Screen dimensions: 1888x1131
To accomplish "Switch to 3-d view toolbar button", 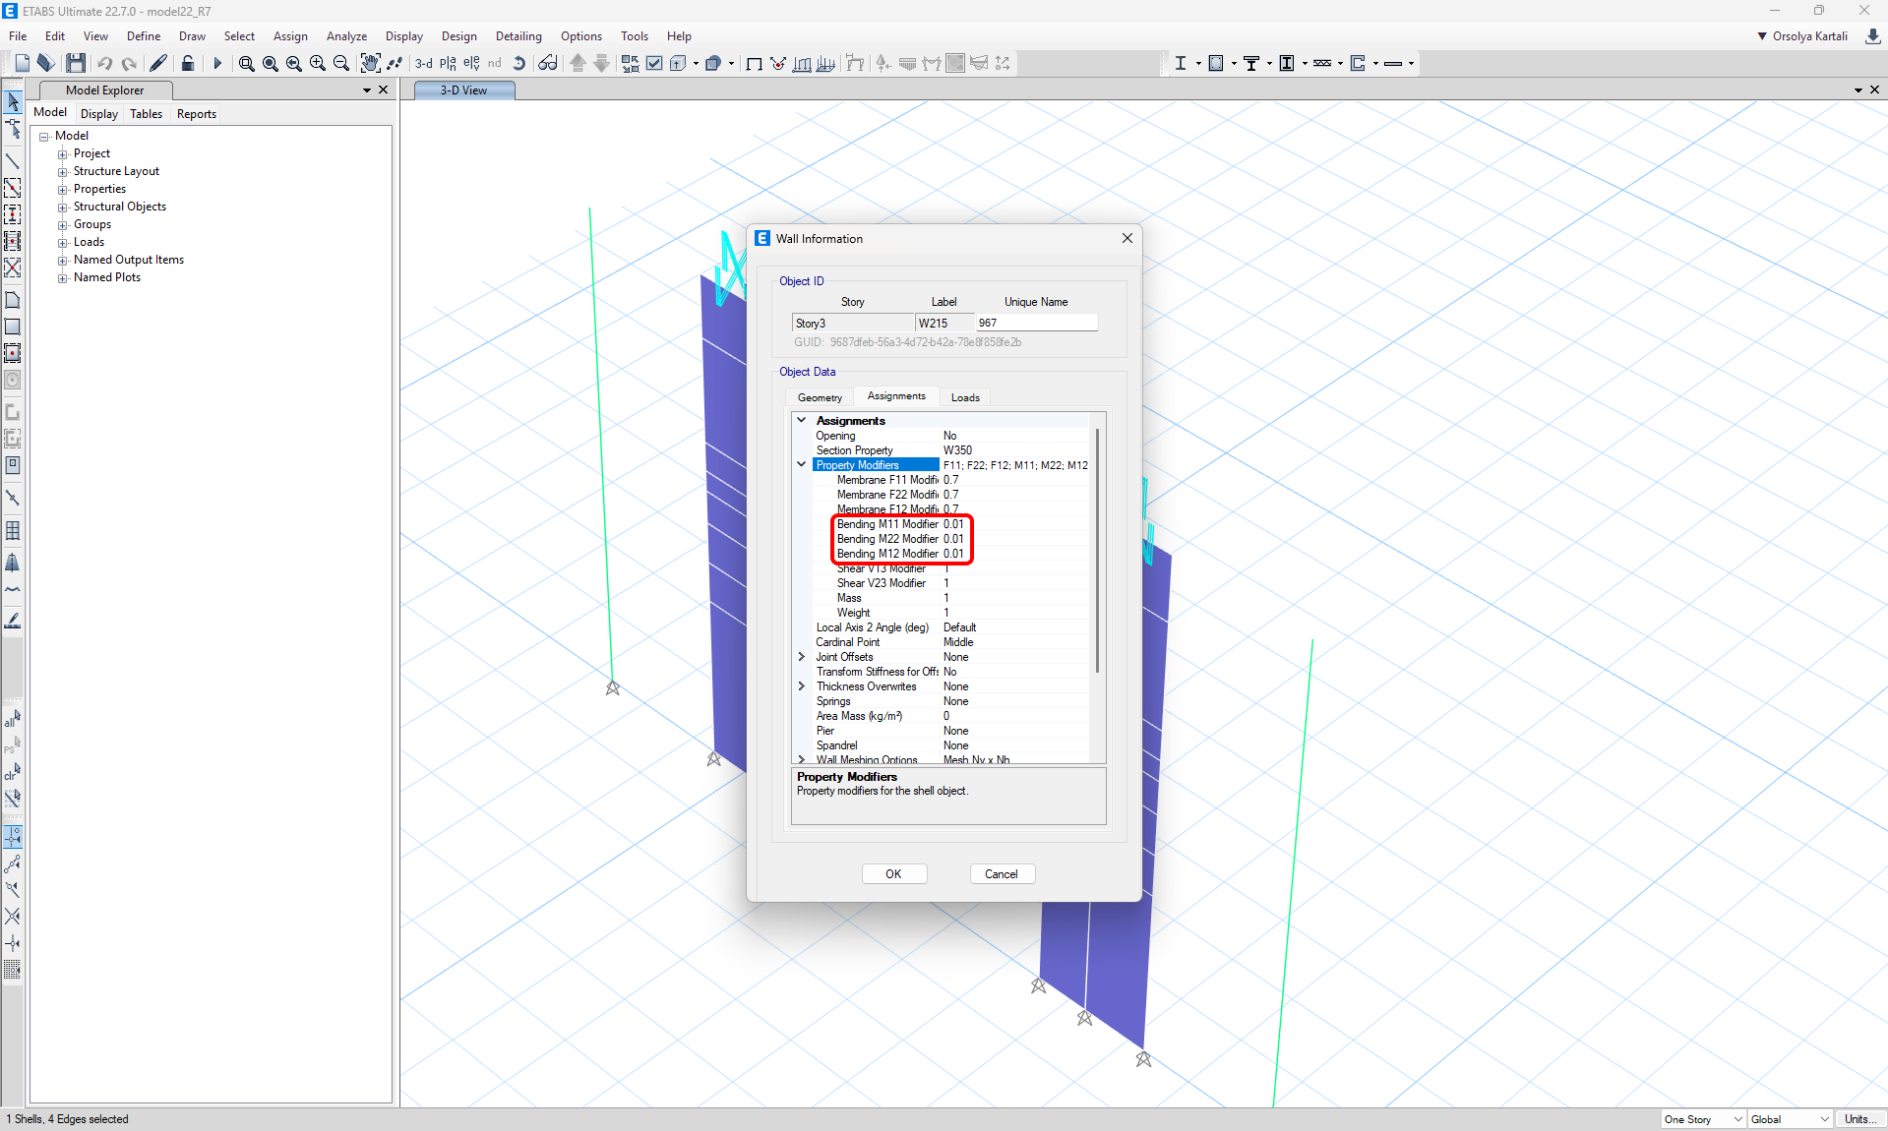I will [x=424, y=63].
